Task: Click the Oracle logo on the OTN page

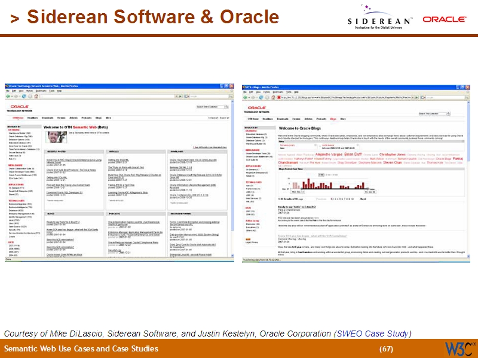Action: click(x=19, y=106)
